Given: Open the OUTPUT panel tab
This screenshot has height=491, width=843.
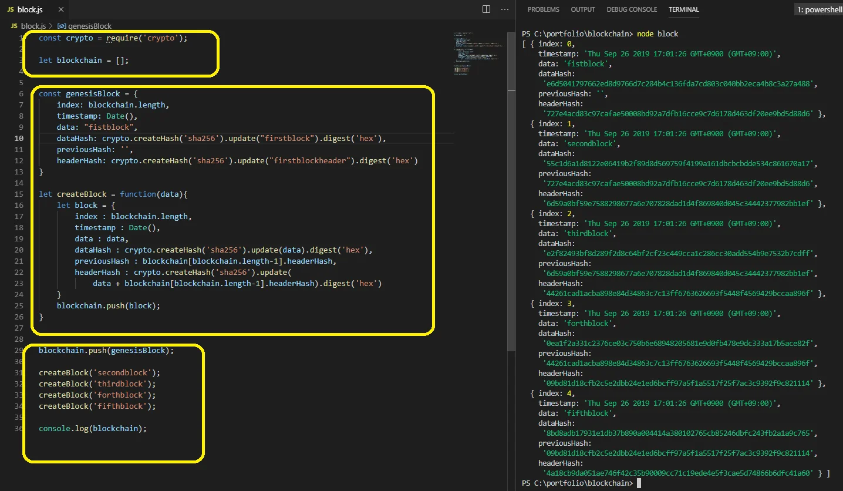Looking at the screenshot, I should (582, 9).
